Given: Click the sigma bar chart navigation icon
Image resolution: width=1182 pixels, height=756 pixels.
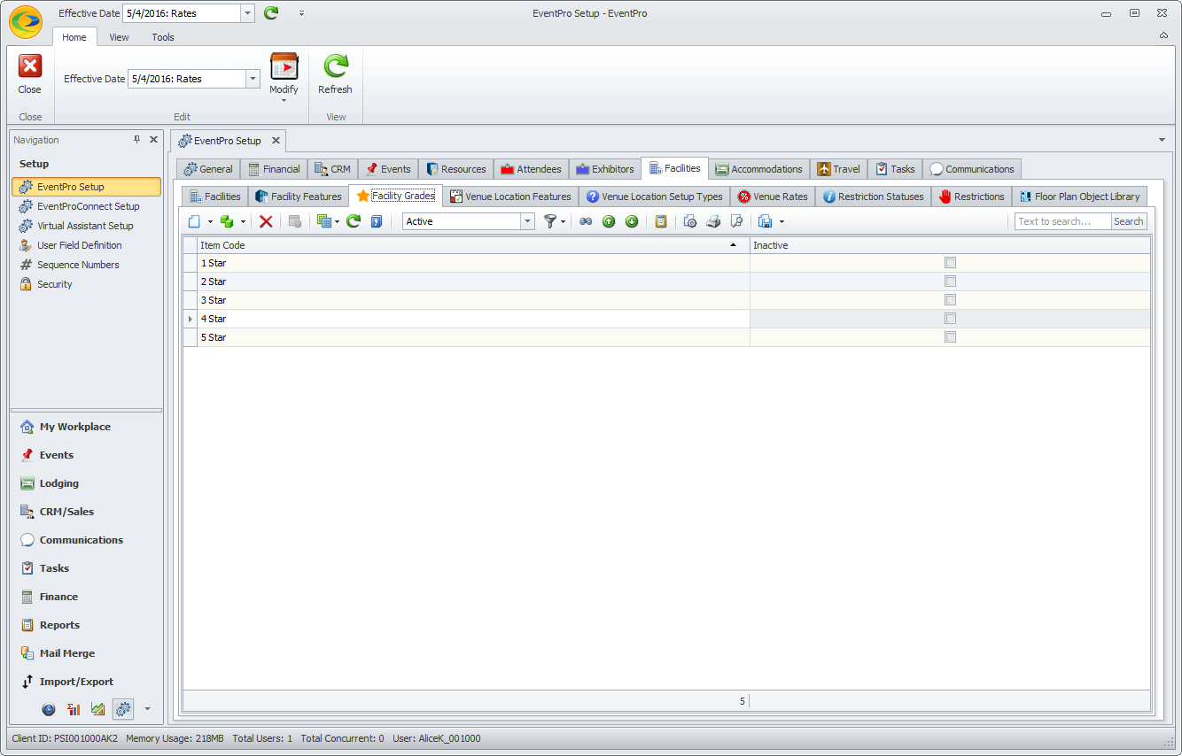Looking at the screenshot, I should coord(74,709).
